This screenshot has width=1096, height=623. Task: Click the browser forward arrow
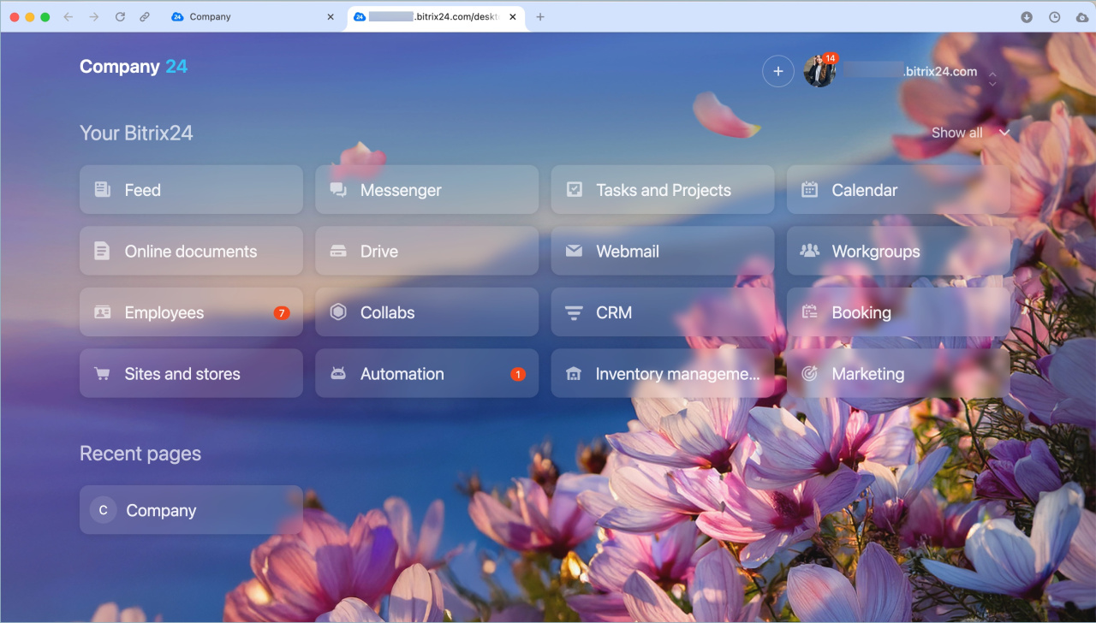[x=94, y=16]
